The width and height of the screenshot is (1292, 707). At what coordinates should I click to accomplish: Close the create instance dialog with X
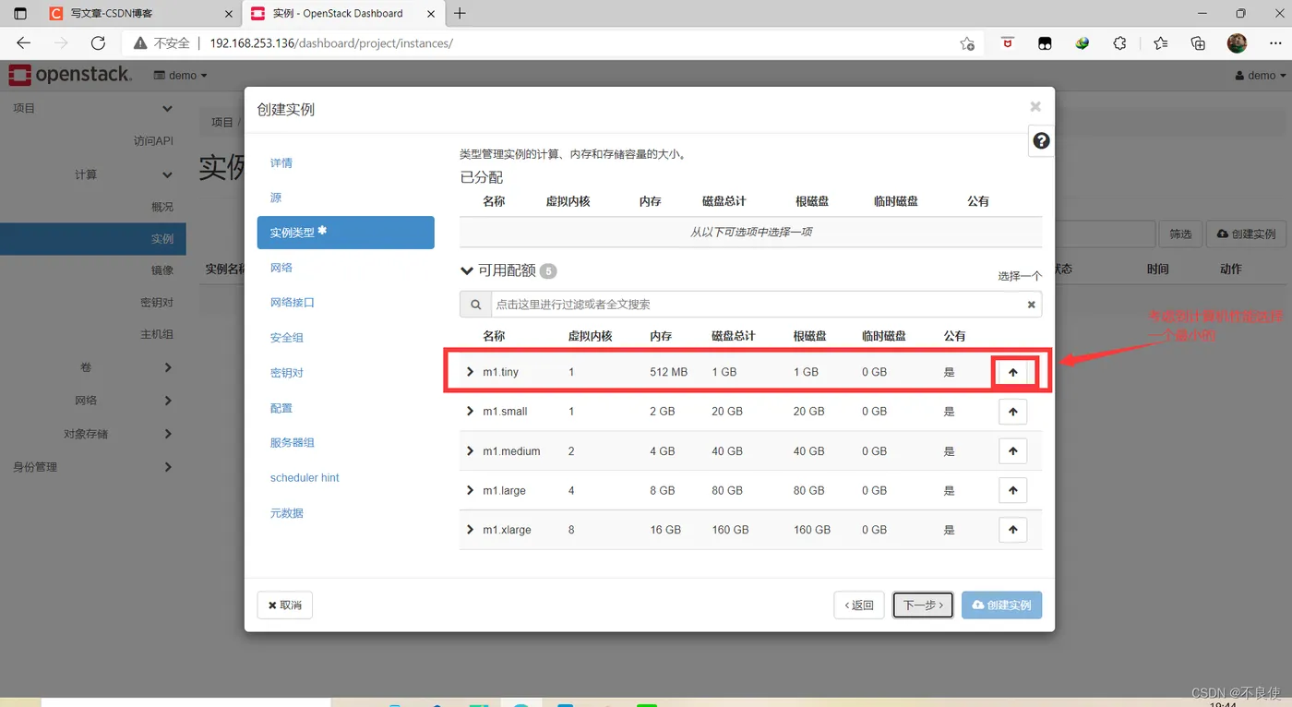point(1035,107)
